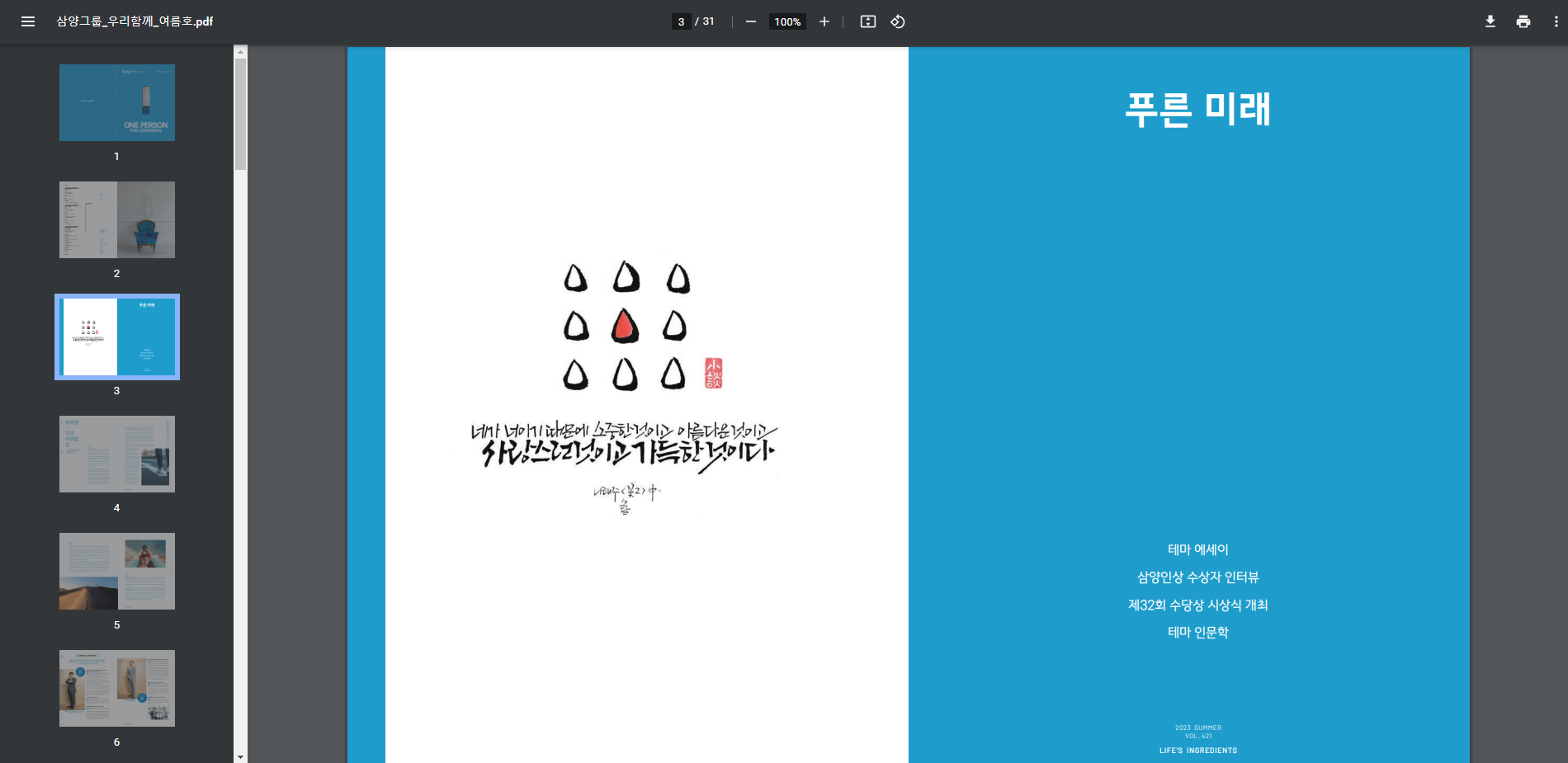Viewport: 1568px width, 763px height.
Task: Select the highlighted page 3 thumbnail
Action: tap(117, 337)
